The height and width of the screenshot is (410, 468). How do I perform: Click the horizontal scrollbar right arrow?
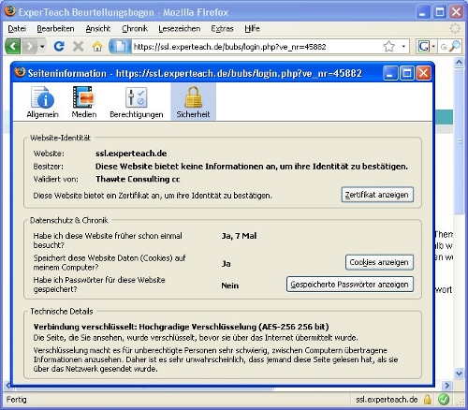[447, 386]
